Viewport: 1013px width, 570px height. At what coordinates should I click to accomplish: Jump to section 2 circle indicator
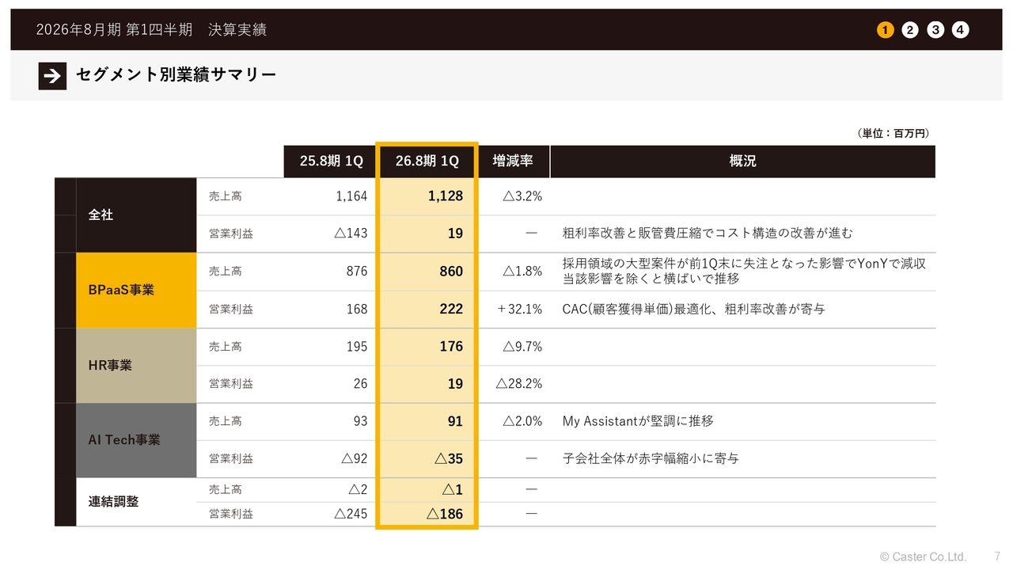click(910, 30)
